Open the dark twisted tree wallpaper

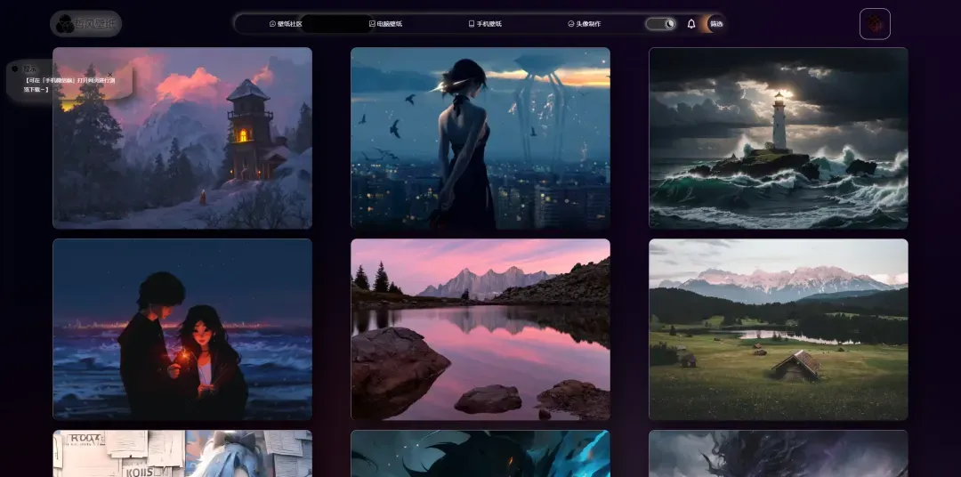(779, 454)
